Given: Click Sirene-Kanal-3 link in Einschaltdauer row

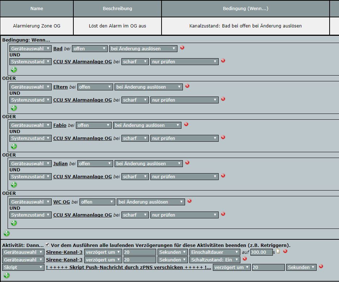Looking at the screenshot, I should point(64,252).
